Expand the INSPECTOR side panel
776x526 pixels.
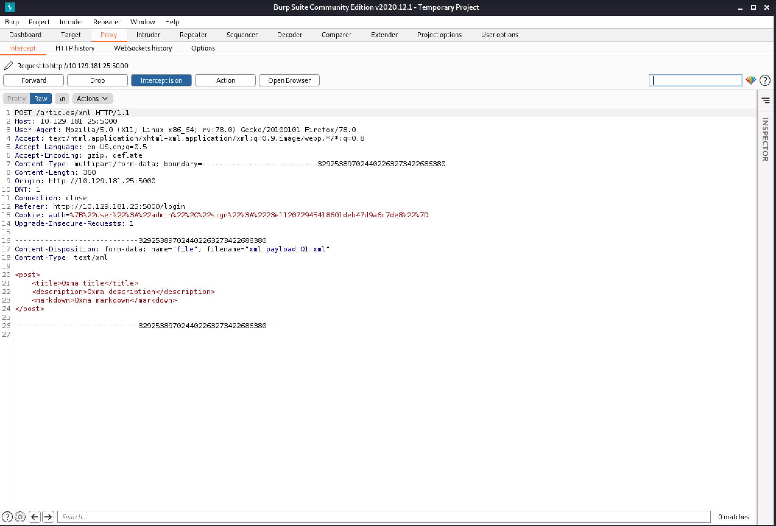click(765, 139)
